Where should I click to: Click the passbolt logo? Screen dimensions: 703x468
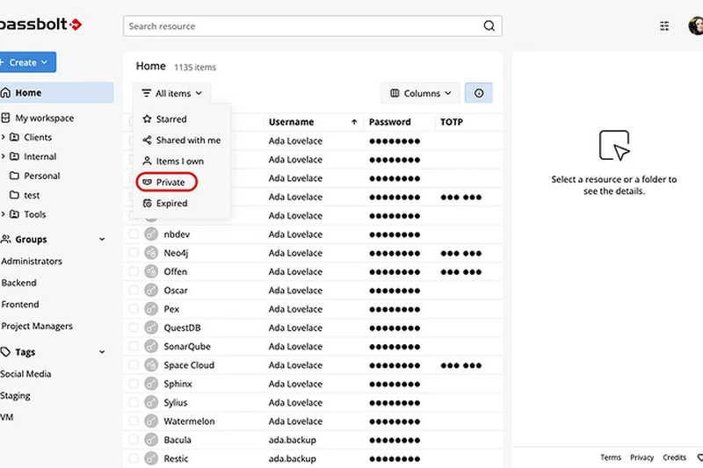coord(40,25)
